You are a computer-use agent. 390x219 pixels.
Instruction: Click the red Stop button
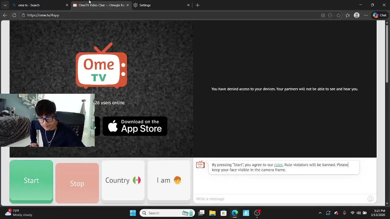pyautogui.click(x=77, y=183)
